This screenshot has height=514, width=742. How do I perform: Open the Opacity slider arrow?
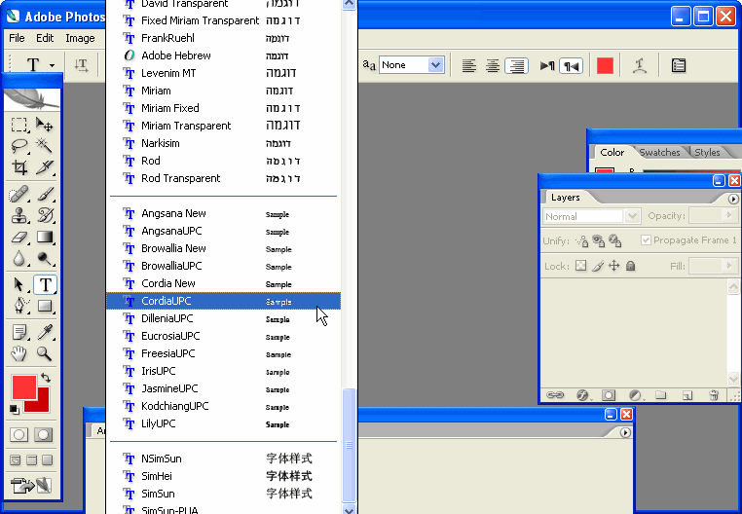coord(728,215)
